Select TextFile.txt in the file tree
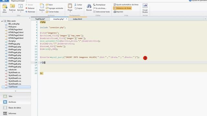The image size is (207, 116). coord(16,87)
